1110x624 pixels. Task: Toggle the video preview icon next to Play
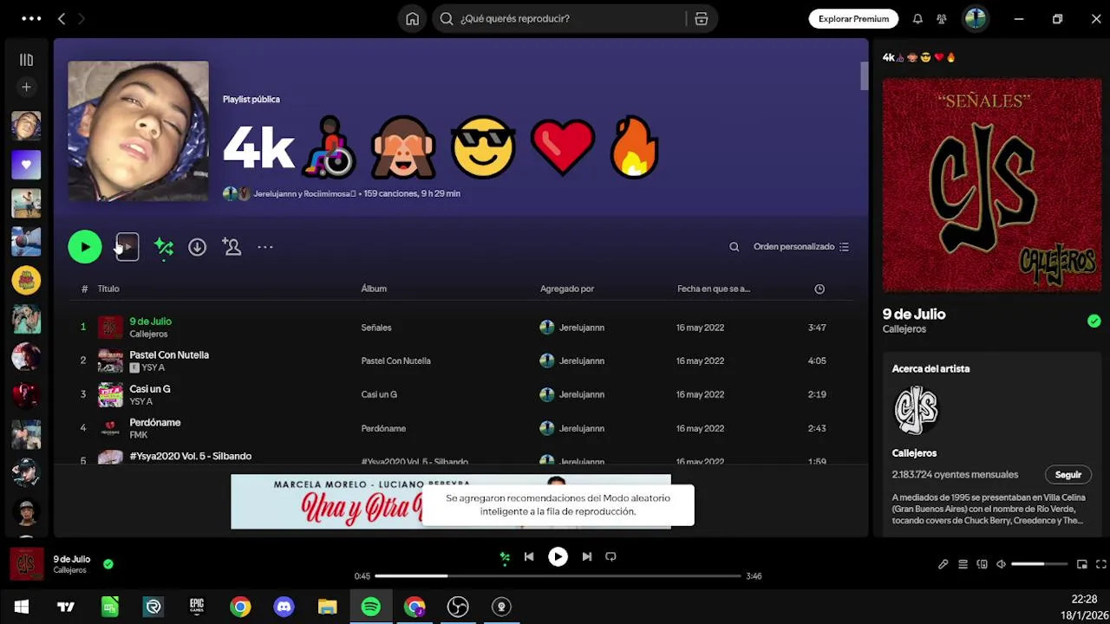pyautogui.click(x=127, y=247)
